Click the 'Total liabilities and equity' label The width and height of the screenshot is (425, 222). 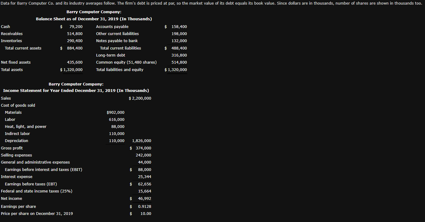[x=120, y=70]
